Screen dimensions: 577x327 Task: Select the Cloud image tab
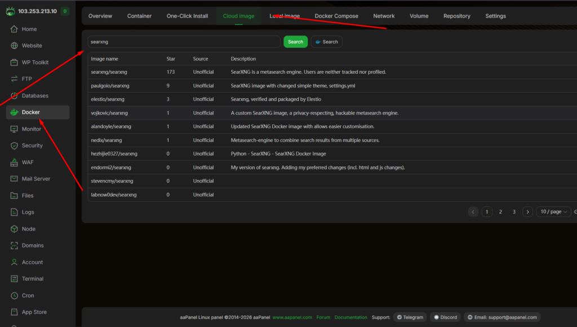(x=238, y=16)
